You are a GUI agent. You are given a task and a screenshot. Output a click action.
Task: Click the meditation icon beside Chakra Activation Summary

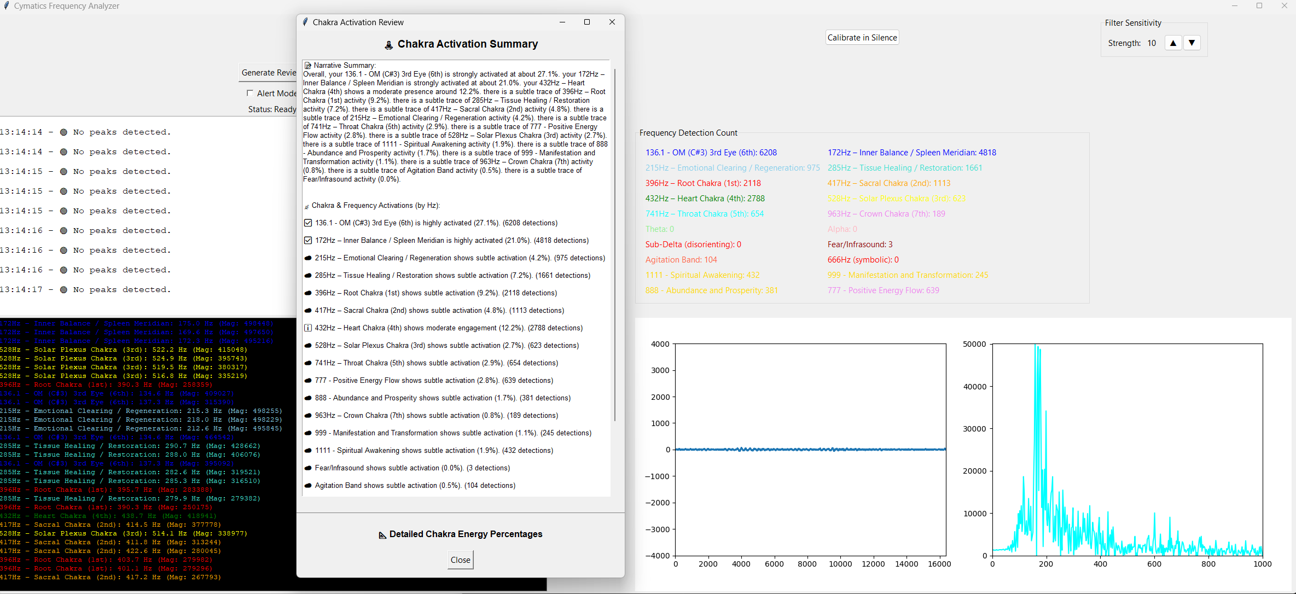coord(388,45)
